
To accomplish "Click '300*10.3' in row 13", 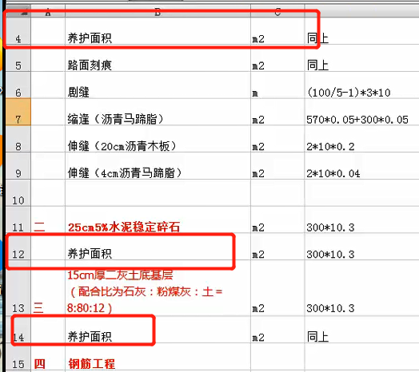I will pyautogui.click(x=330, y=308).
